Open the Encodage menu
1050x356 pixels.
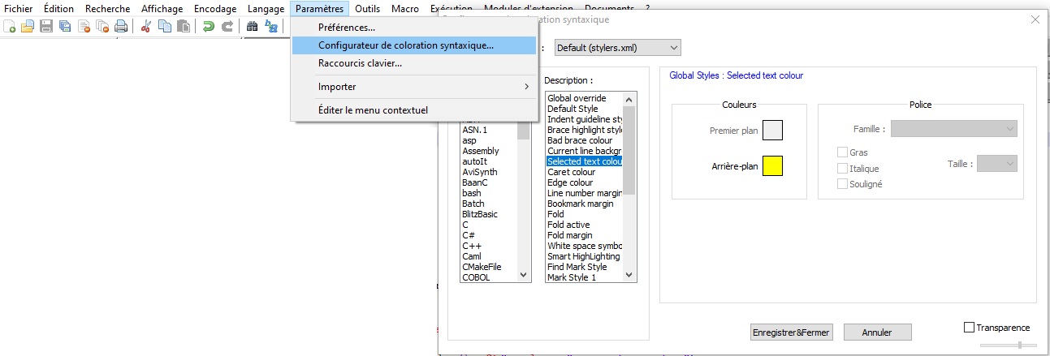[215, 8]
